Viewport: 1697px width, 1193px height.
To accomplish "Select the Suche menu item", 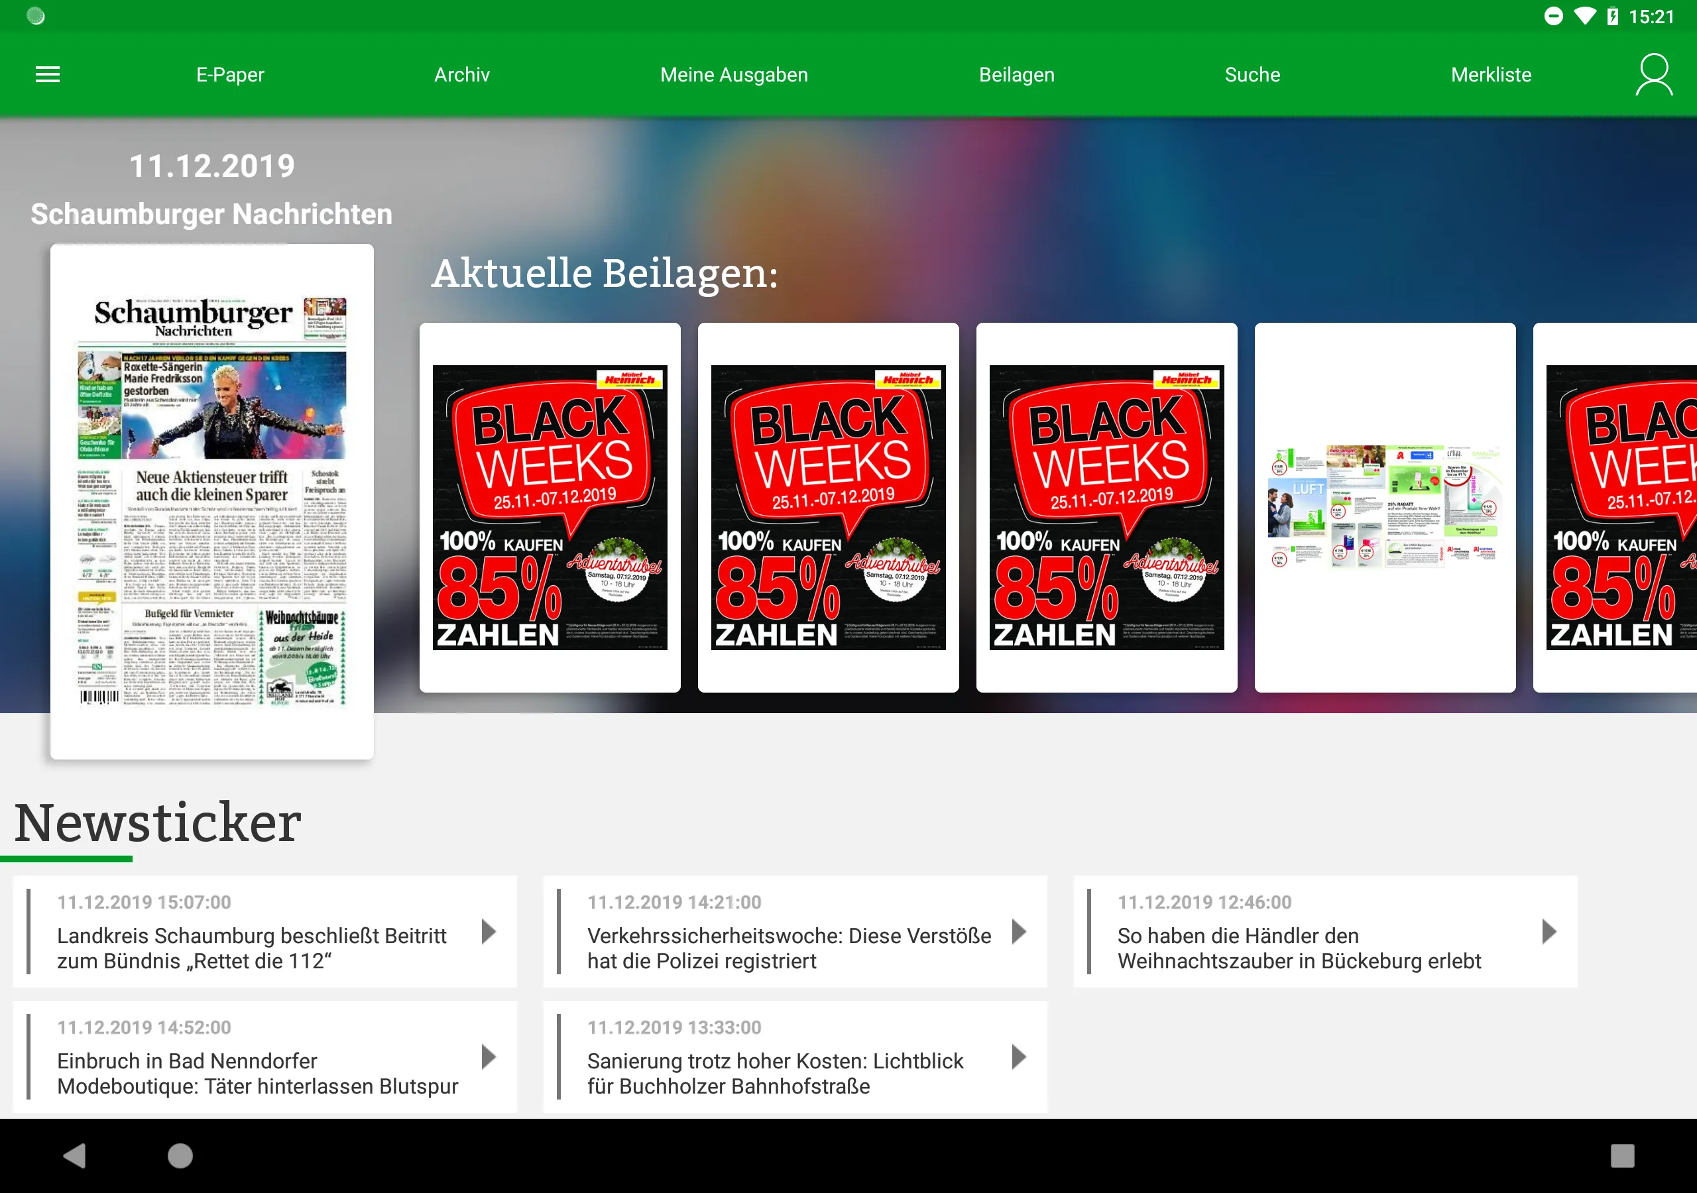I will (x=1252, y=75).
